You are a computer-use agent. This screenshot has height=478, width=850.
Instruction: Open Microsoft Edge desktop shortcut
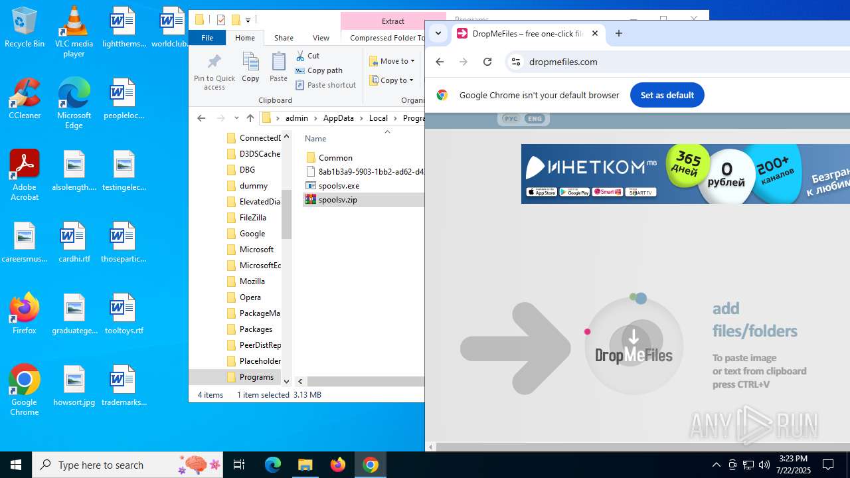click(74, 103)
